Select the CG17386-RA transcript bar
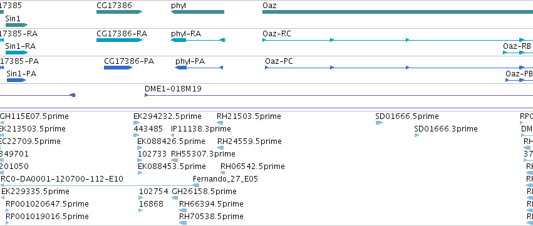533x226 pixels. (x=119, y=40)
